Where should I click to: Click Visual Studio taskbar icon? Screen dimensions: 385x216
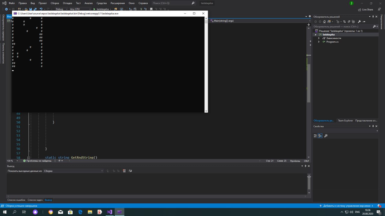(x=109, y=212)
